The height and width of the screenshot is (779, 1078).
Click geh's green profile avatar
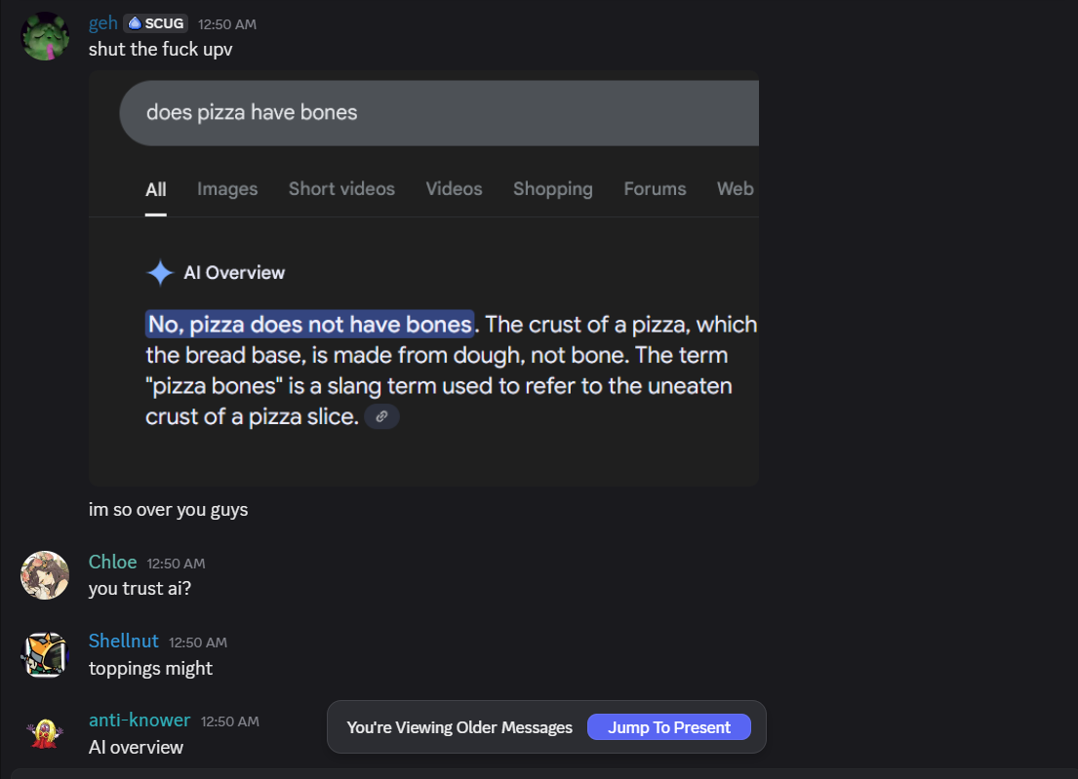tap(45, 36)
